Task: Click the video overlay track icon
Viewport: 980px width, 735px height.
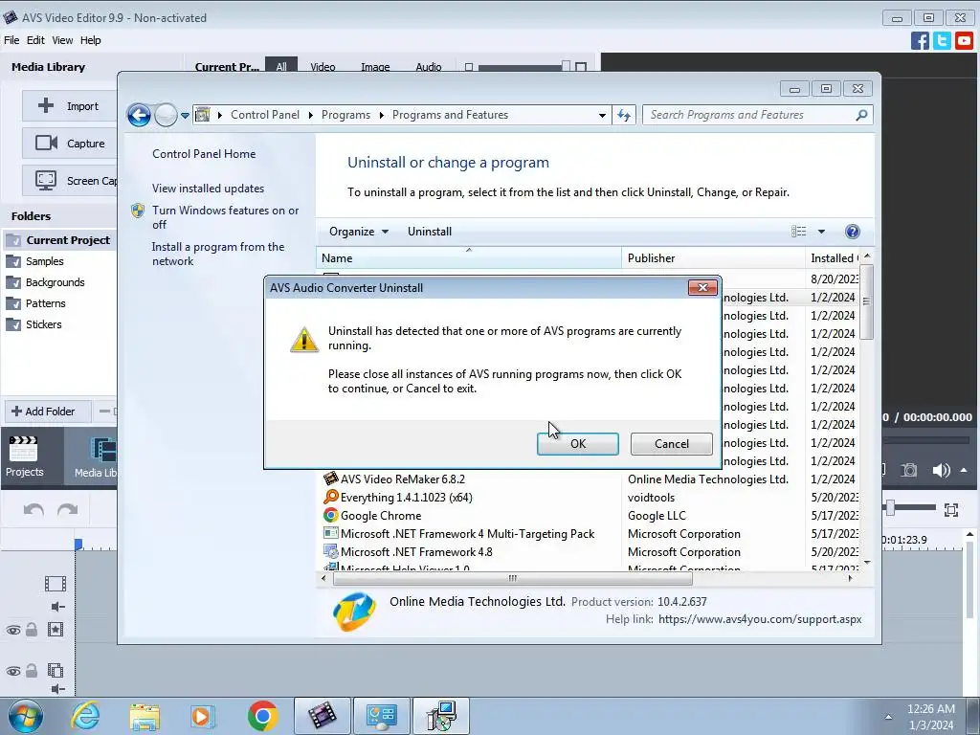Action: click(x=55, y=671)
